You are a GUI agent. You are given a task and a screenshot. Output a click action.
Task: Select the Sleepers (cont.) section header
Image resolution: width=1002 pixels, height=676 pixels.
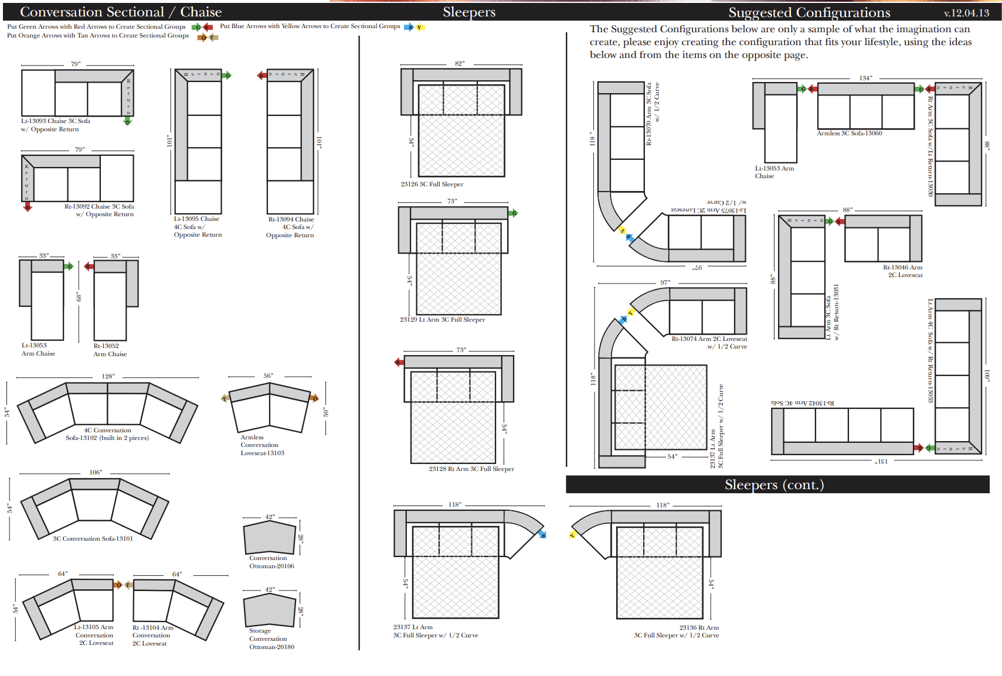pos(774,484)
